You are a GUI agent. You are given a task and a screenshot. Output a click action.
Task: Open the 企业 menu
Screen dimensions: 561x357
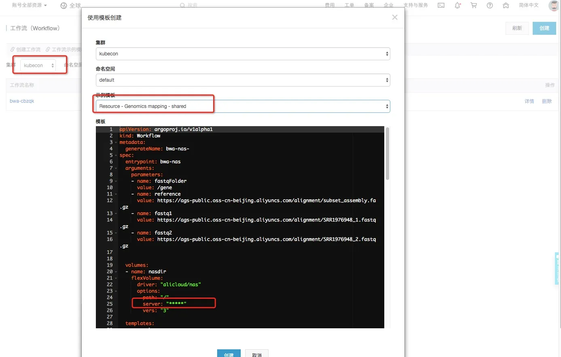[388, 5]
